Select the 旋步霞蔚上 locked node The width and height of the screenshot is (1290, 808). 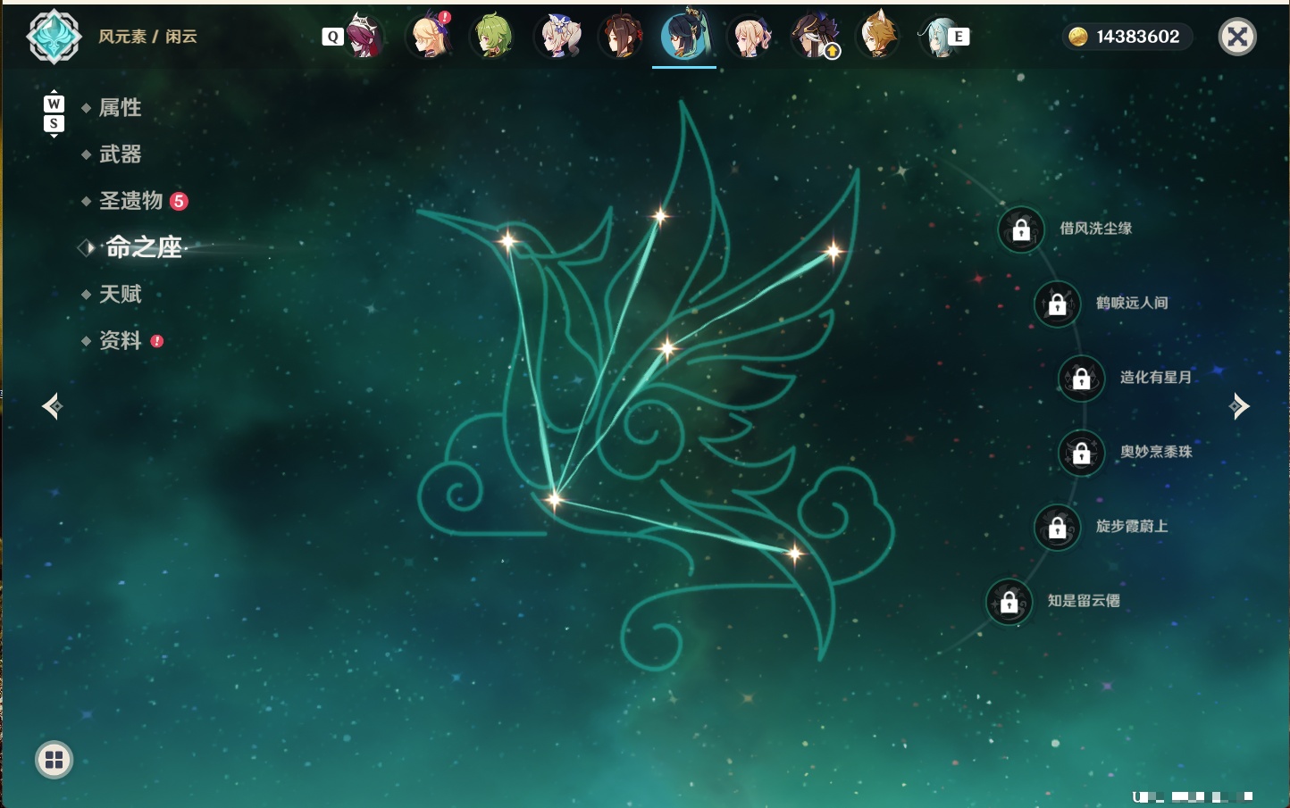tap(1058, 527)
